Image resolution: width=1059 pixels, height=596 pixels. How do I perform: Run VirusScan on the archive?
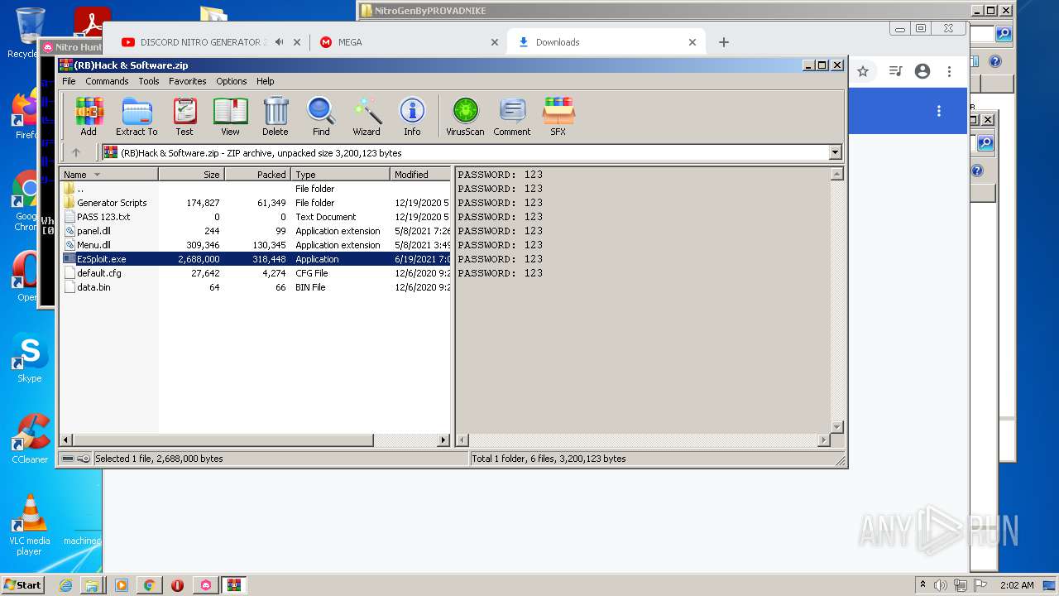pos(465,116)
